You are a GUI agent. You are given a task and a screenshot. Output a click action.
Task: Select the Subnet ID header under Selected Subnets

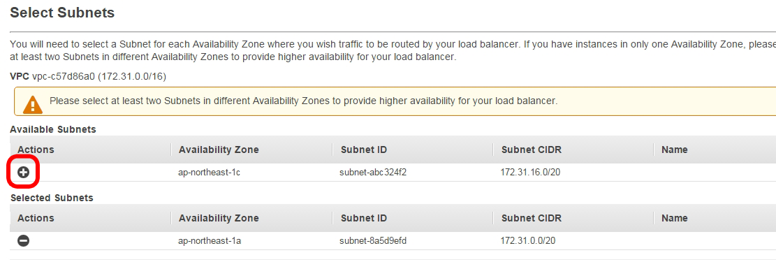click(363, 218)
